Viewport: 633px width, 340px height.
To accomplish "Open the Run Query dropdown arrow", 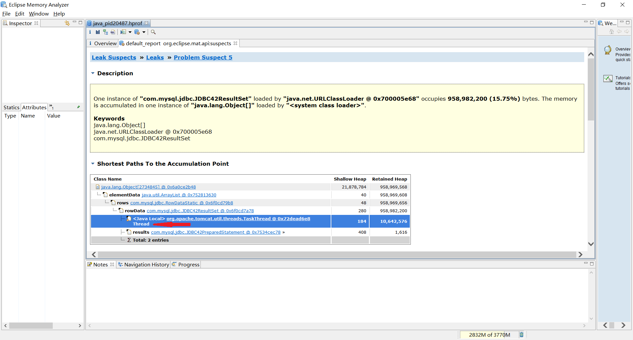I will pyautogui.click(x=130, y=32).
